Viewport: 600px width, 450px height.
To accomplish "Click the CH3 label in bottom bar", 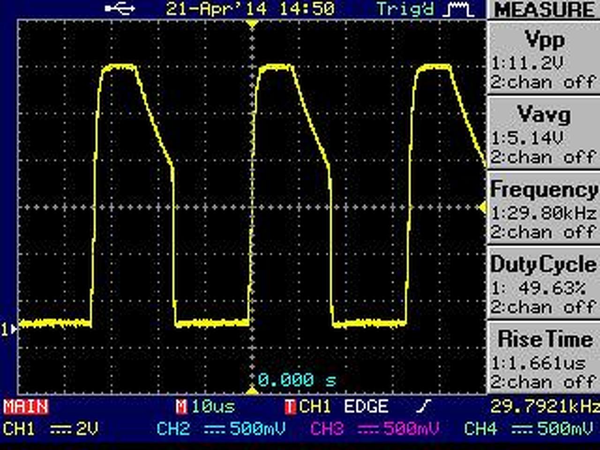I will point(327,428).
